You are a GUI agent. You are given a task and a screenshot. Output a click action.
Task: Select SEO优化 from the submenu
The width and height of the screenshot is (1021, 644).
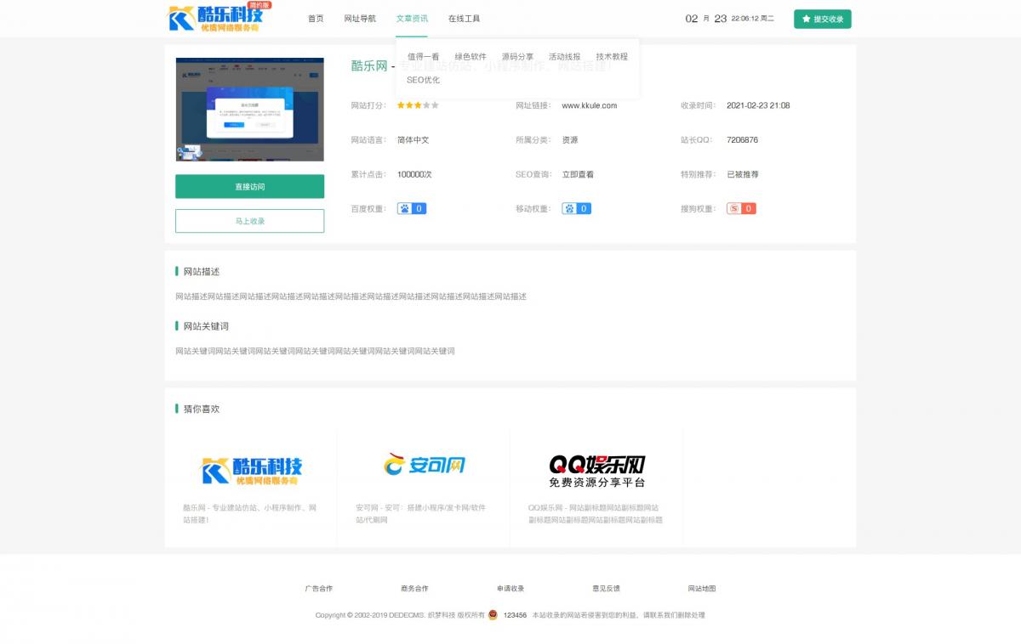coord(423,80)
